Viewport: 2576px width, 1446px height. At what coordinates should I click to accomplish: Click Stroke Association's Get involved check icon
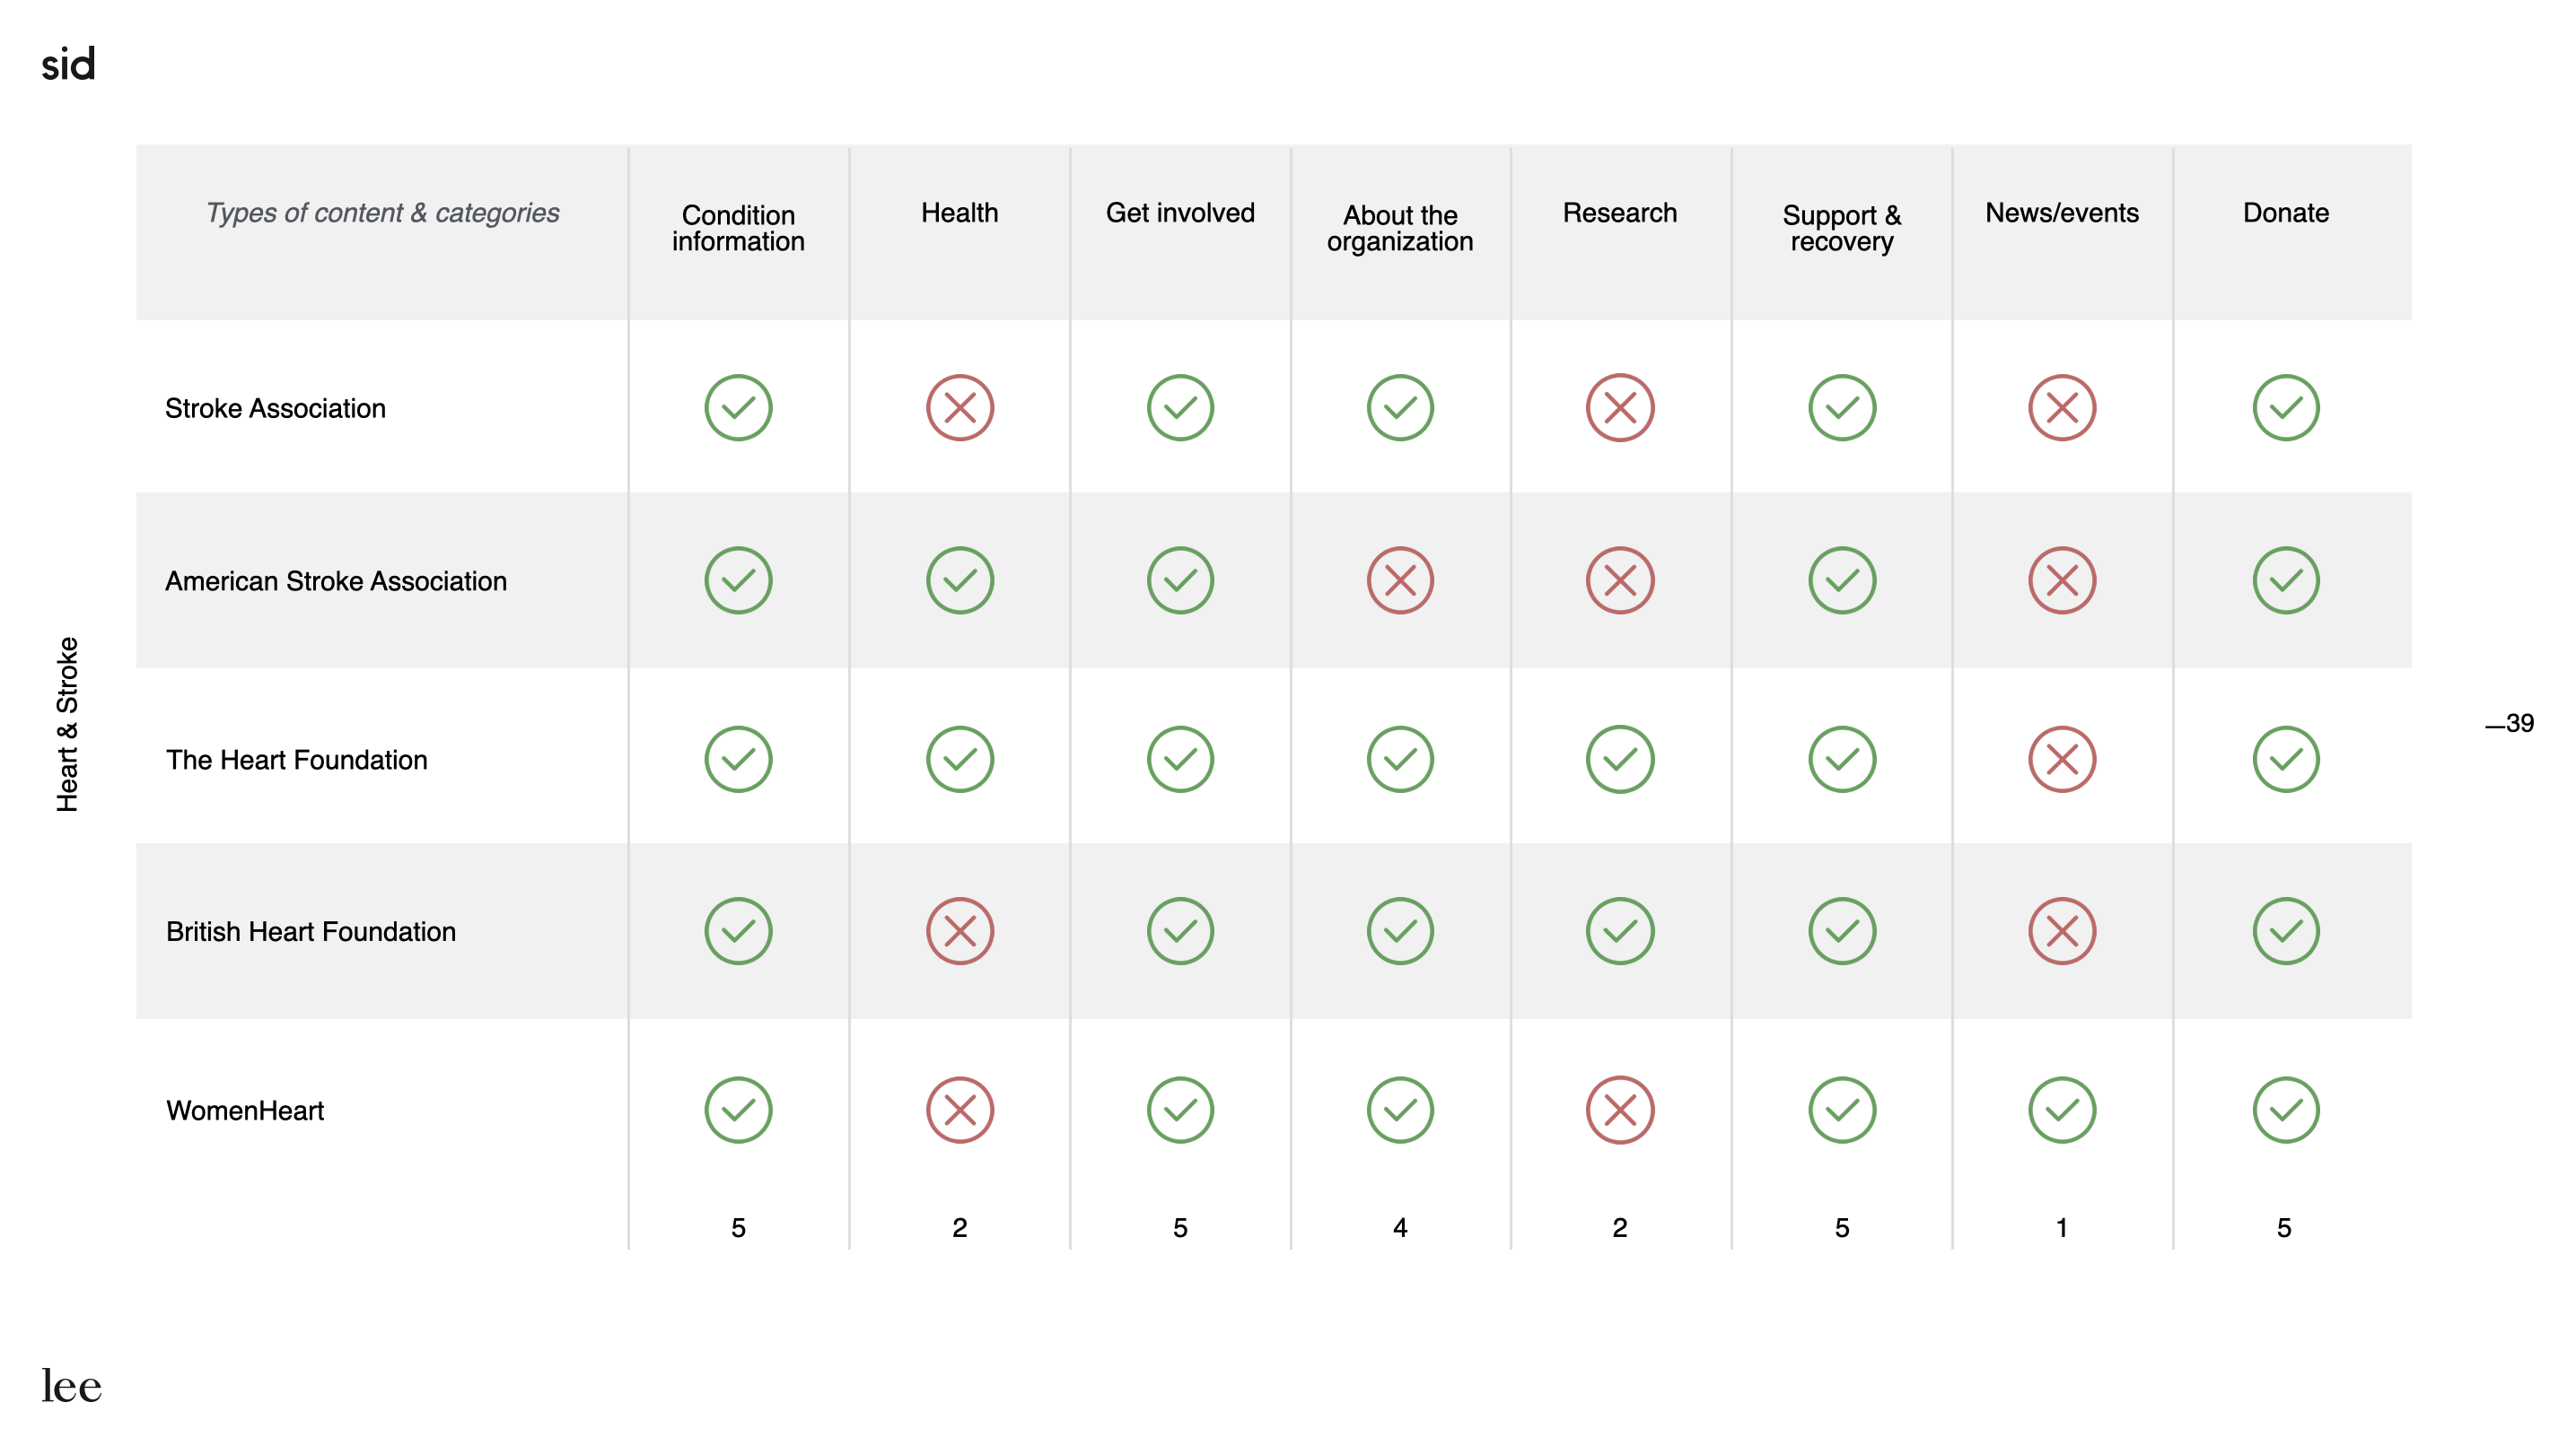(1180, 408)
